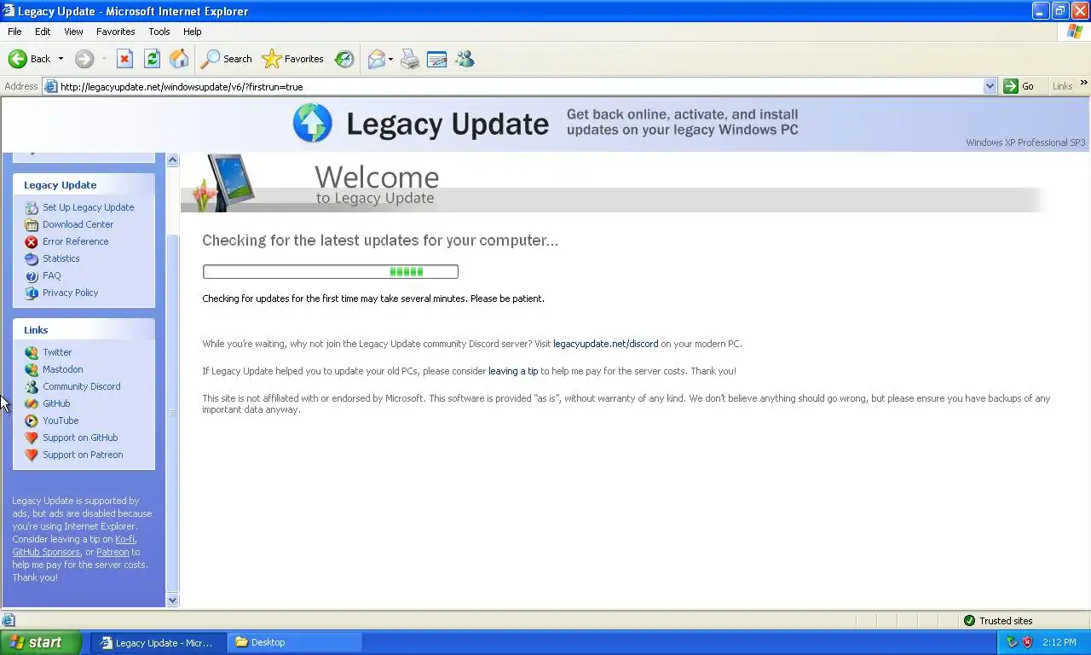Switch to Desktop taskbar button
Image resolution: width=1091 pixels, height=655 pixels.
(x=294, y=642)
